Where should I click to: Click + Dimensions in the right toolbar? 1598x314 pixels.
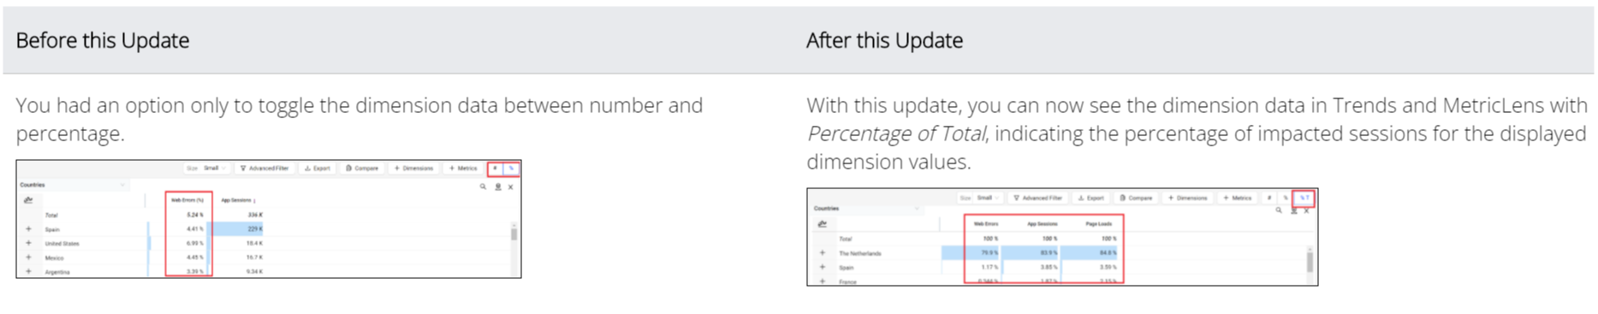coord(1190,198)
